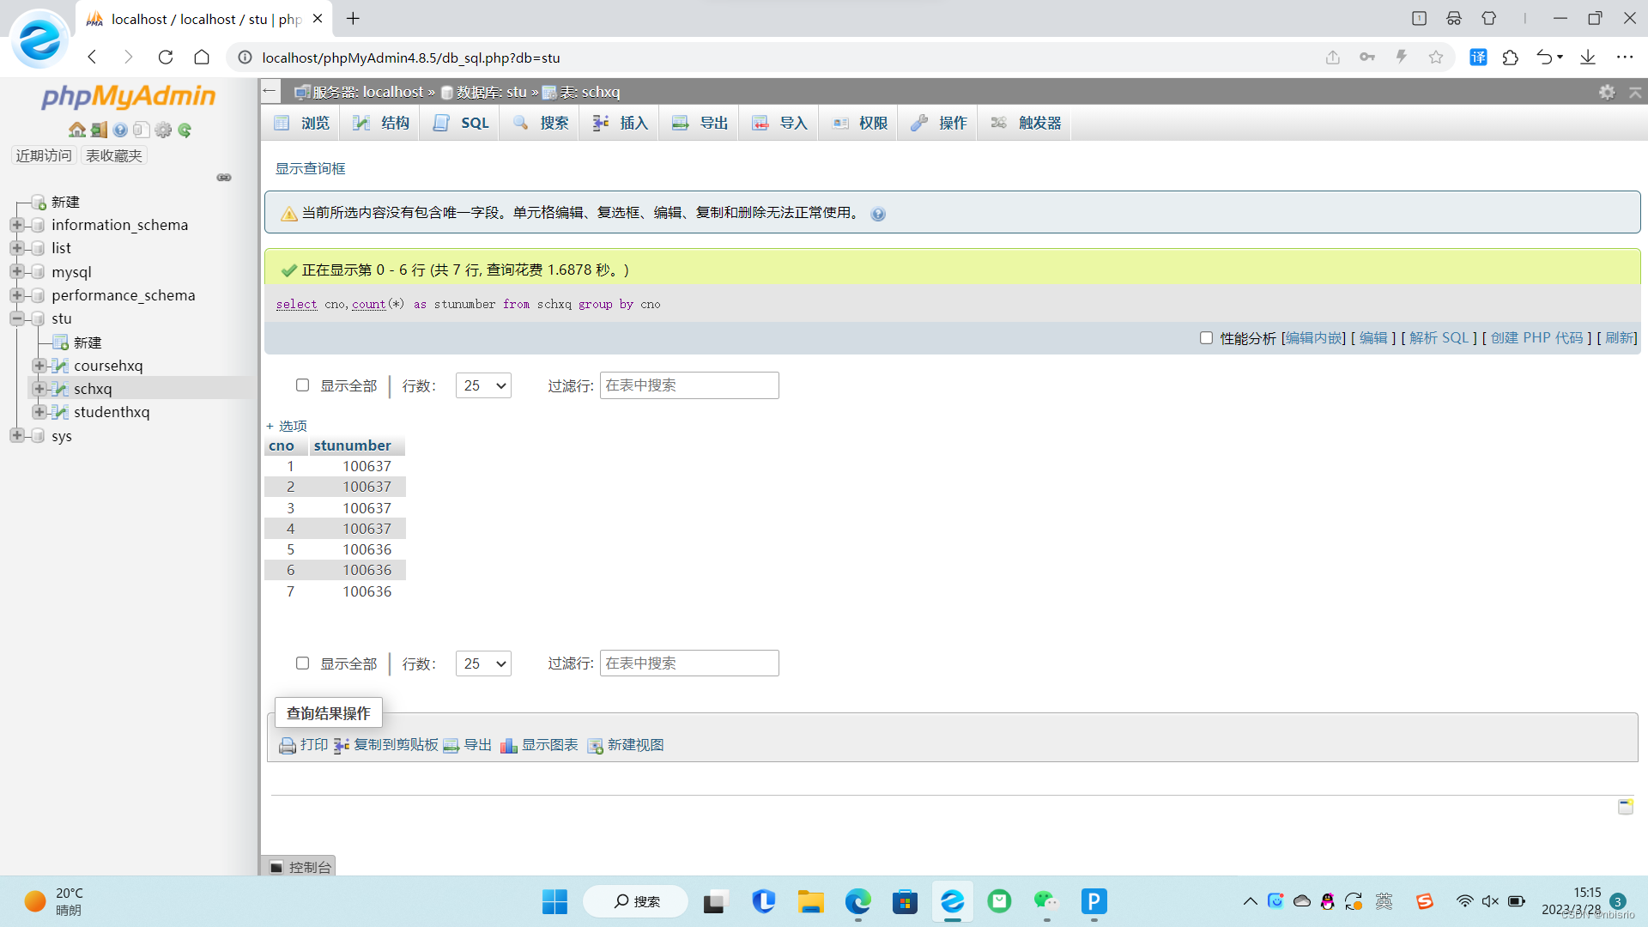Image resolution: width=1648 pixels, height=927 pixels.
Task: Check the lower 显示全部 checkbox
Action: pyautogui.click(x=302, y=663)
